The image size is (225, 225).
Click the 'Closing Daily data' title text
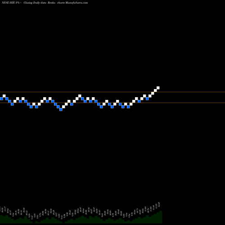pyautogui.click(x=35, y=3)
